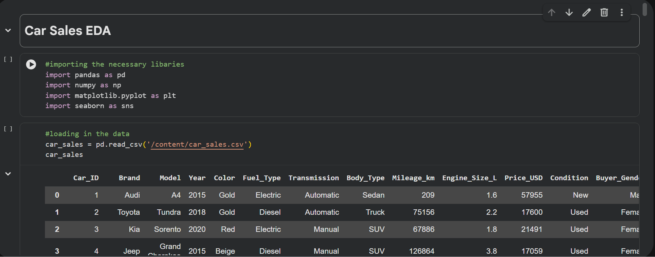The width and height of the screenshot is (655, 257).
Task: Select the Beige color cell
Action: point(225,251)
